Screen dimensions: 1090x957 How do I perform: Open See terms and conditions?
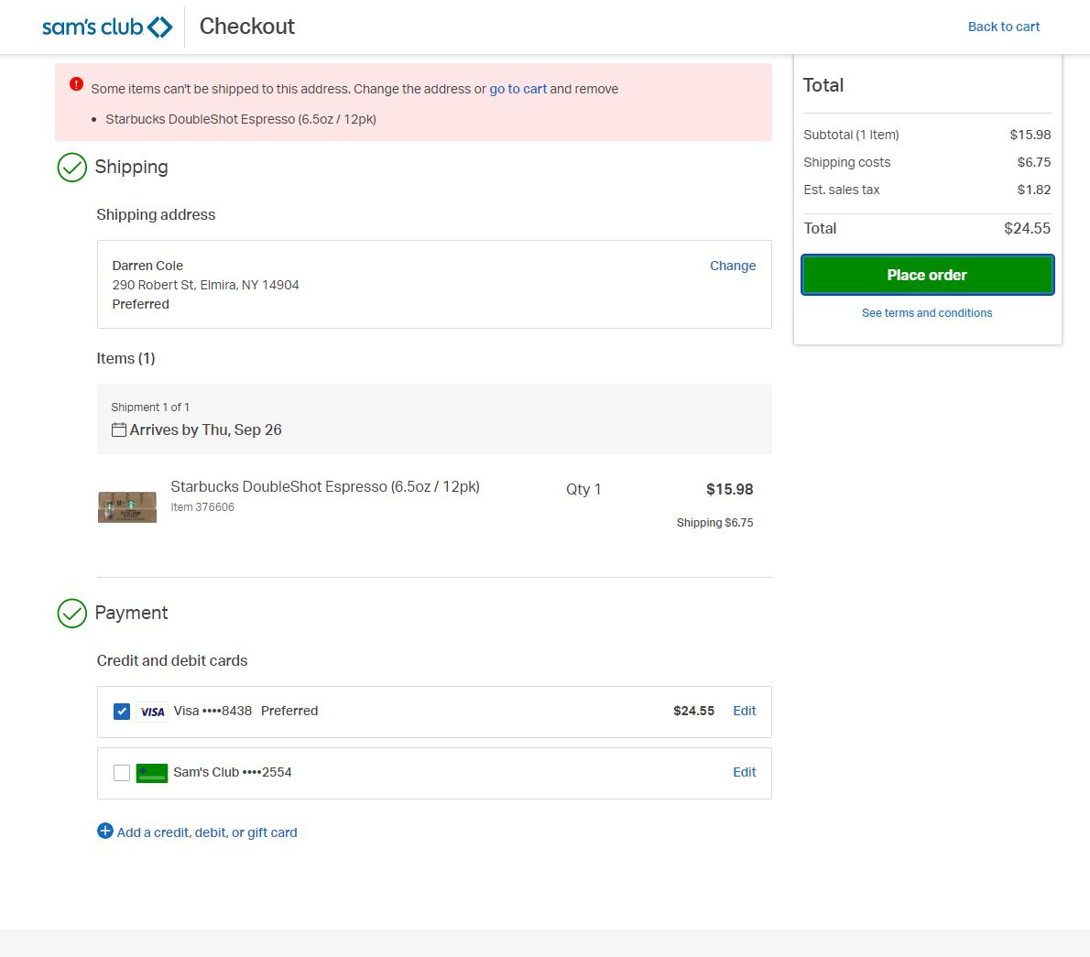(926, 313)
